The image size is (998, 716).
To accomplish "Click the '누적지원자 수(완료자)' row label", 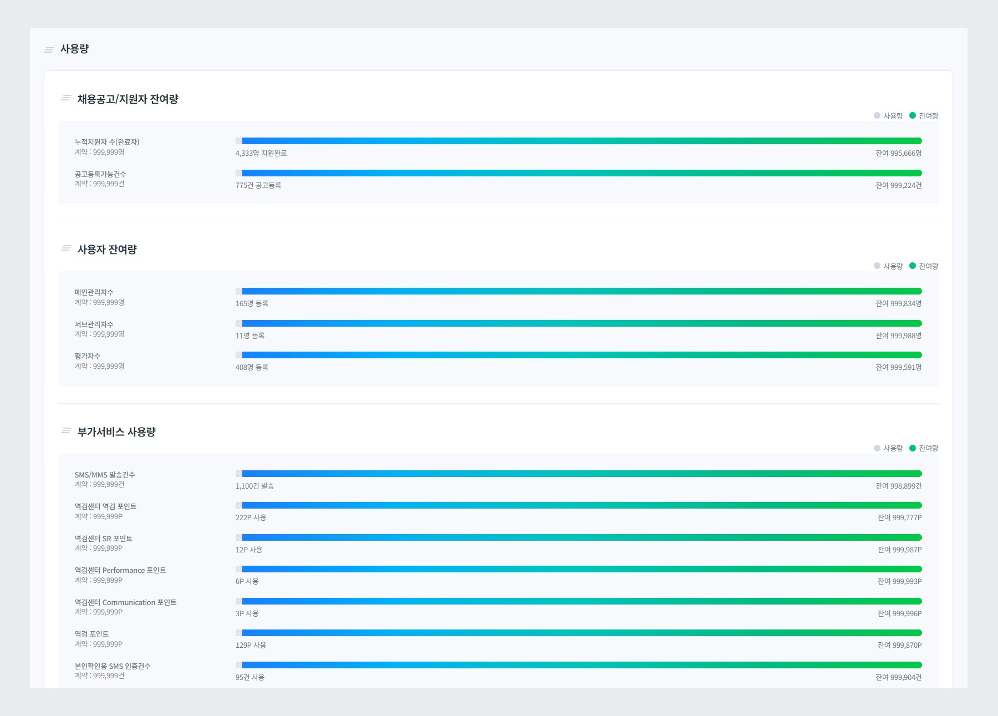I will click(x=107, y=142).
